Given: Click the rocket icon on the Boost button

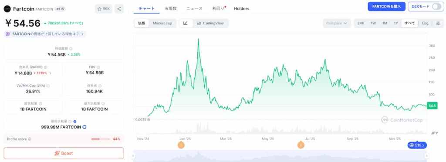Looking at the screenshot, I should coord(57,153).
